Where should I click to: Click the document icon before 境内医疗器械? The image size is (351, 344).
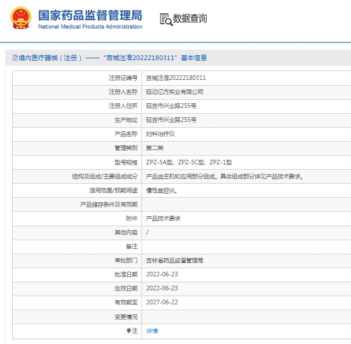(x=15, y=58)
